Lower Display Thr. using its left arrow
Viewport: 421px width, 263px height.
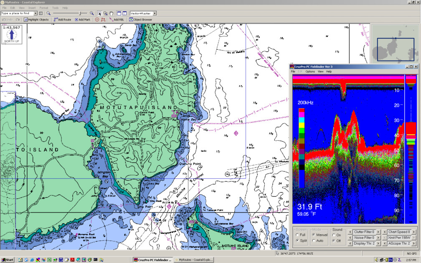click(x=350, y=243)
